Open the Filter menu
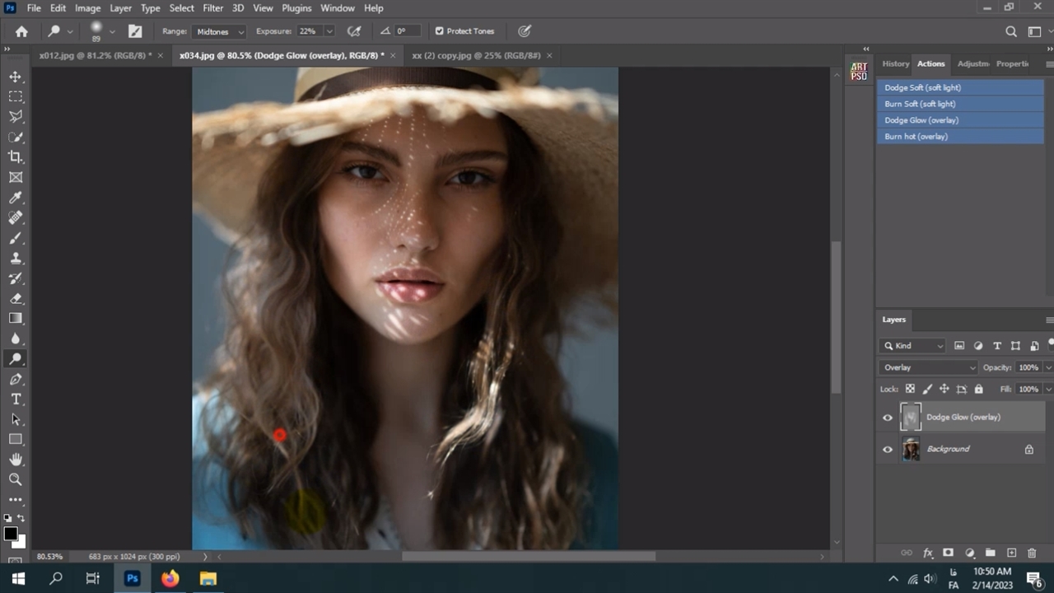Image resolution: width=1054 pixels, height=593 pixels. (212, 8)
